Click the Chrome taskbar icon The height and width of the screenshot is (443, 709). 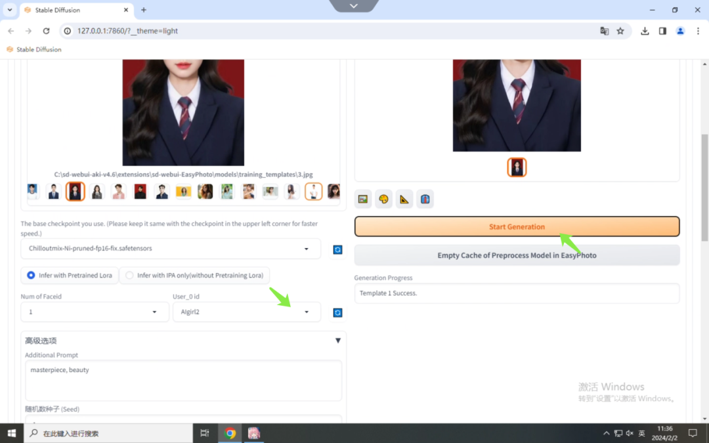pyautogui.click(x=230, y=433)
